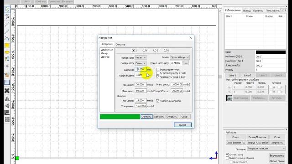The image size is (292, 164).
Task: Click 'Загрузить' button
Action: [277, 143]
